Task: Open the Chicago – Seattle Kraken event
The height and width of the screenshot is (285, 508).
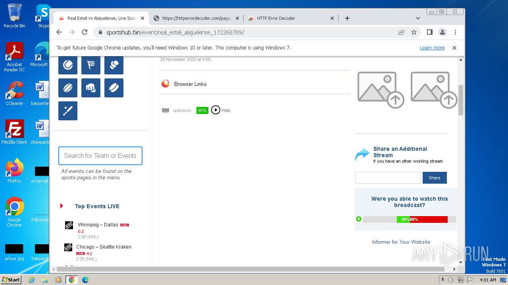Action: [104, 247]
